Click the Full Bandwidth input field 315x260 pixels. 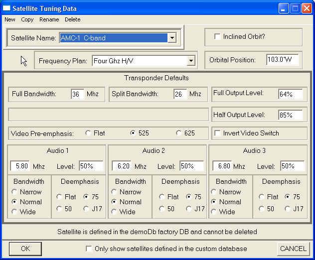78,94
